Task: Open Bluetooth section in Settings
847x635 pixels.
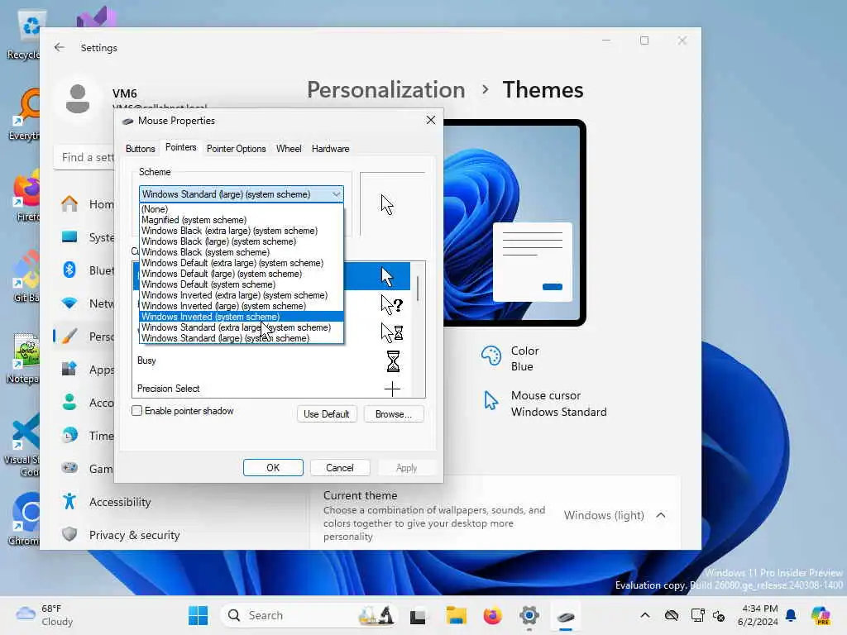Action: tap(86, 270)
